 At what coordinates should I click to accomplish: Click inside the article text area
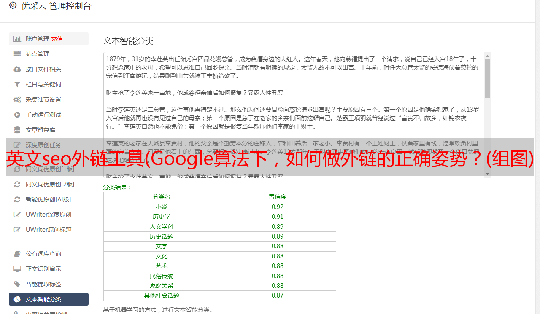coord(294,115)
